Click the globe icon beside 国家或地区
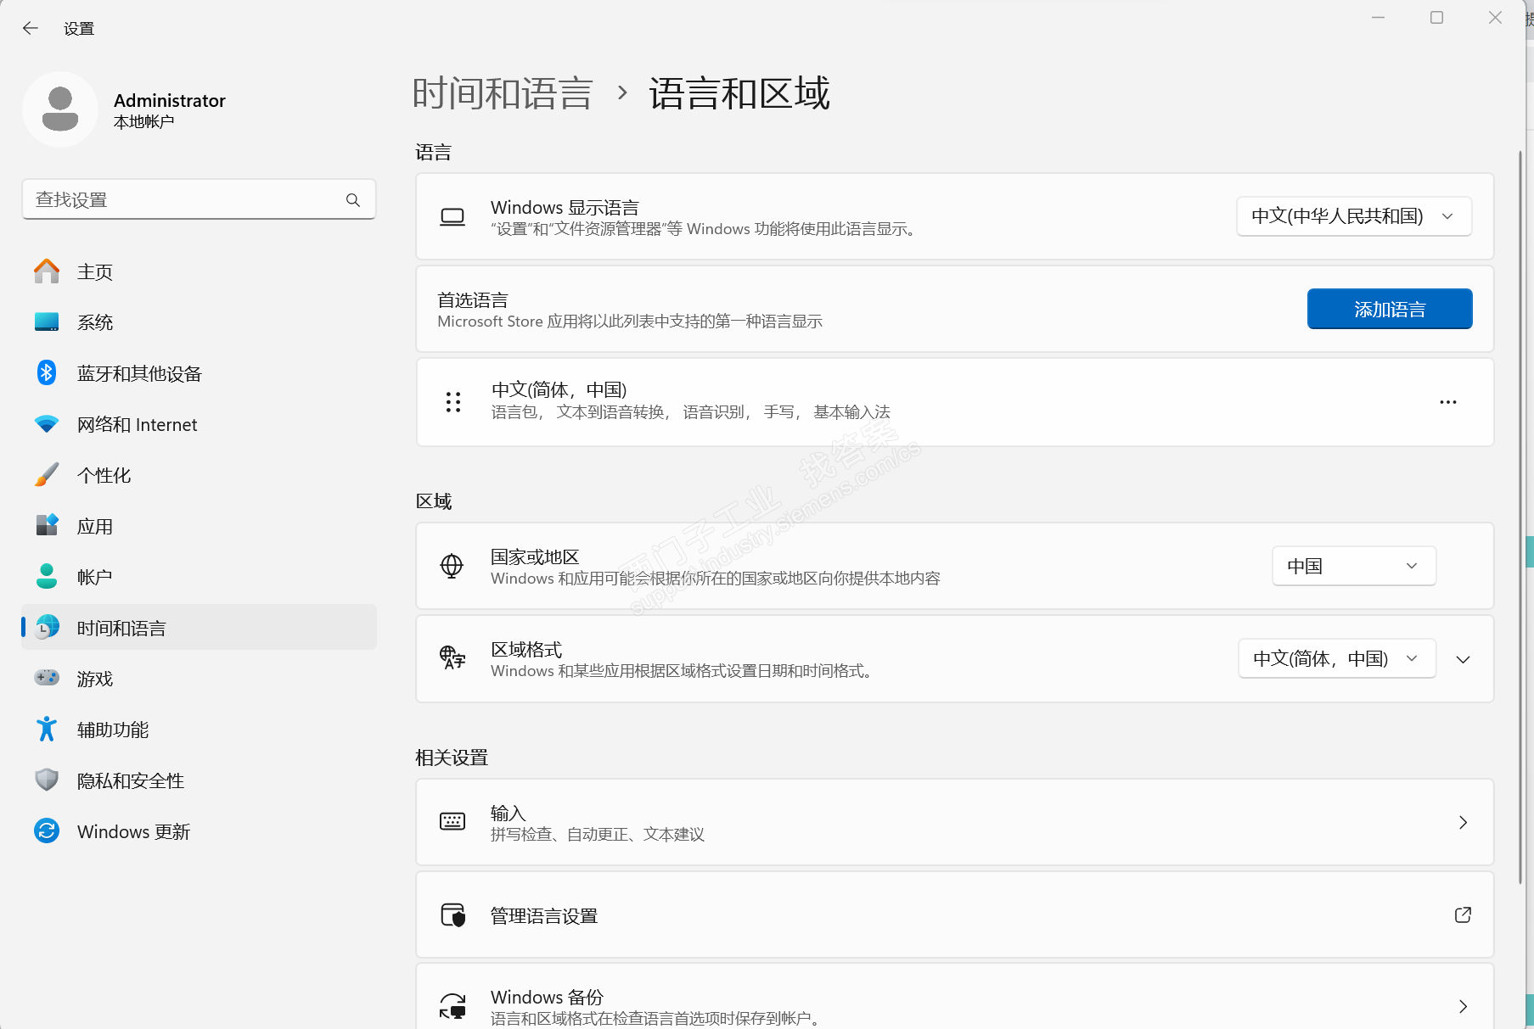Screen dimensions: 1534x1029 [x=452, y=566]
